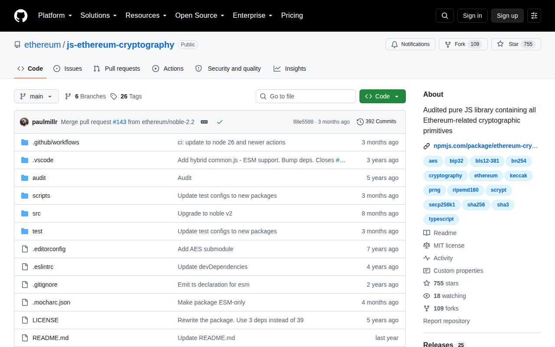Image resolution: width=555 pixels, height=347 pixels.
Task: Click the Sign up button
Action: pos(507,16)
